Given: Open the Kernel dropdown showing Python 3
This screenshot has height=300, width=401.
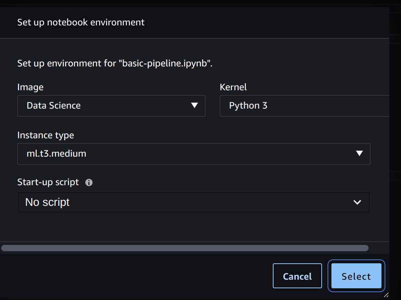Looking at the screenshot, I should pos(304,106).
